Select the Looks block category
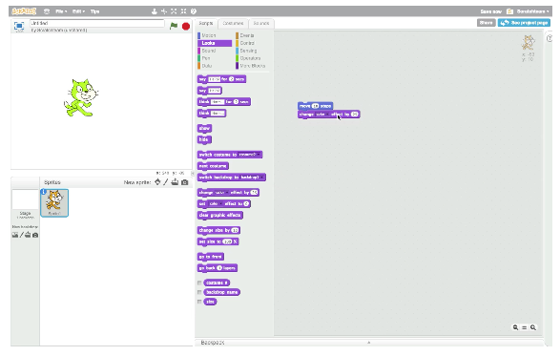560x356 pixels. coord(215,43)
